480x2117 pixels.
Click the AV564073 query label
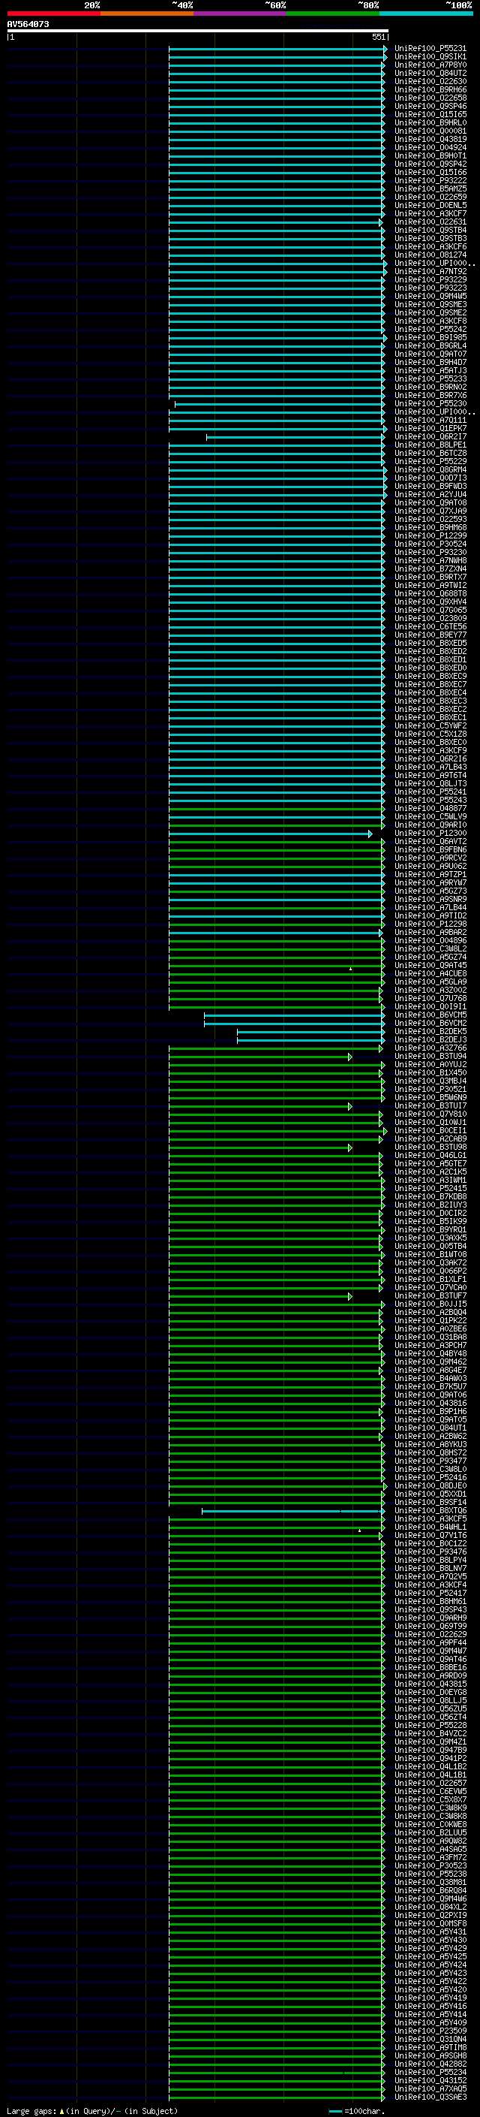(x=28, y=25)
